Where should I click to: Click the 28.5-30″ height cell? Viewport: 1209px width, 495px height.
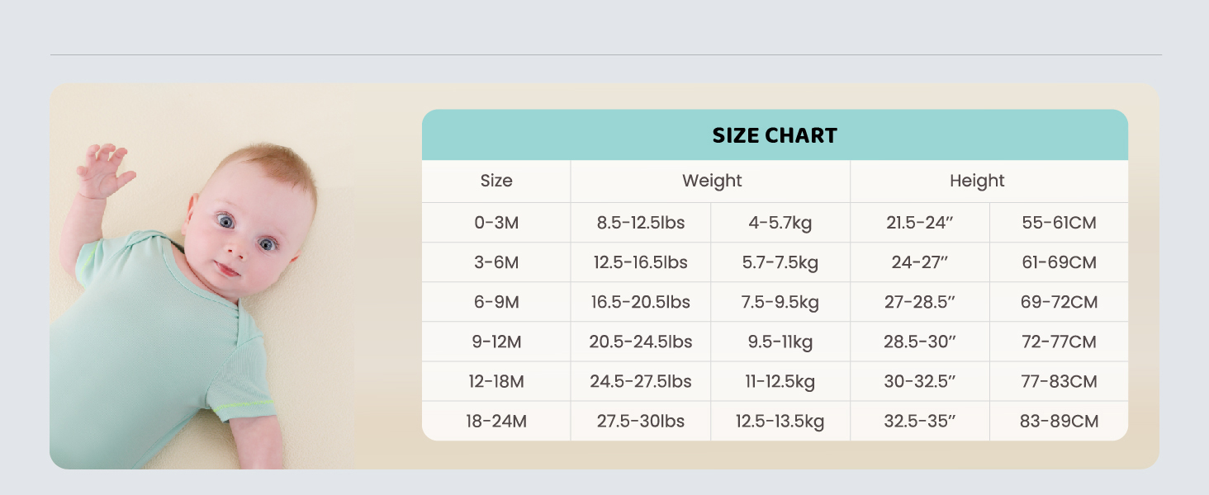tap(920, 342)
